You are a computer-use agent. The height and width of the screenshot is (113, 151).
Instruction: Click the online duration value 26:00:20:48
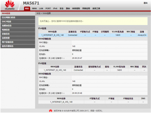(x=77, y=93)
